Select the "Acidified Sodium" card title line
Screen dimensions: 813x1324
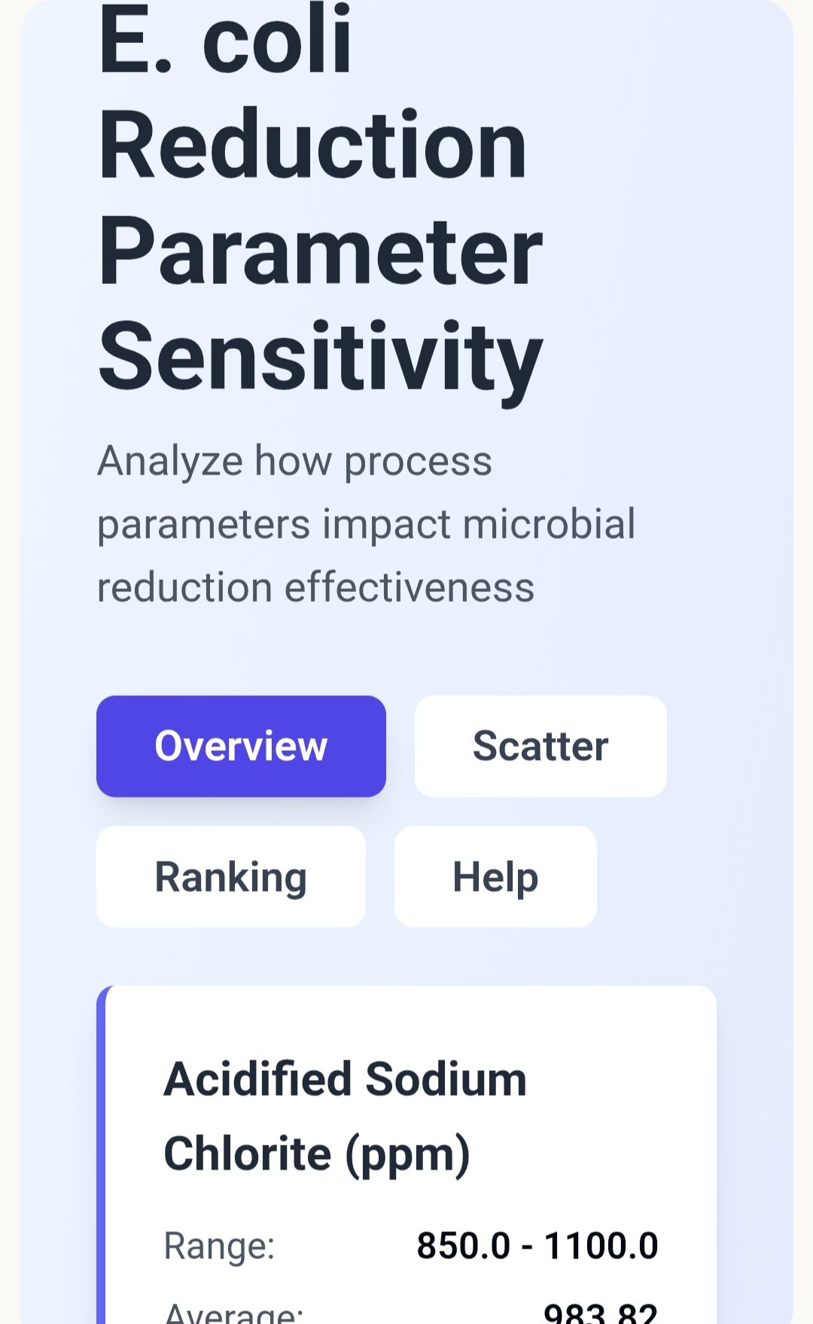tap(345, 1079)
